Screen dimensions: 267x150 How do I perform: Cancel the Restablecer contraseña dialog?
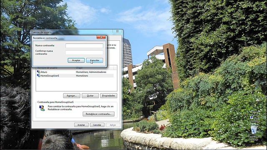pos(95,60)
